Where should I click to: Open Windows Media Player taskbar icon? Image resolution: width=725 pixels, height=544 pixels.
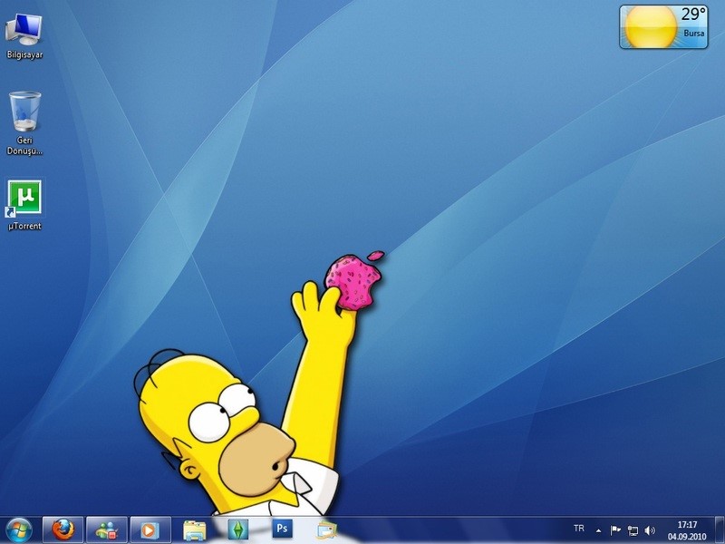pyautogui.click(x=150, y=529)
